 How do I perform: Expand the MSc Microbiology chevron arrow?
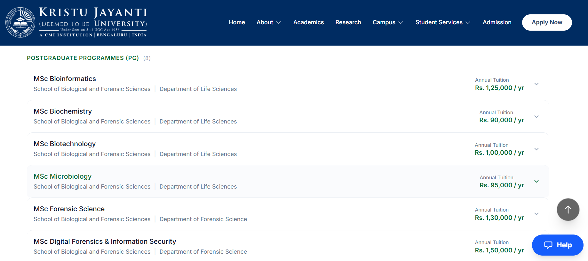pyautogui.click(x=536, y=181)
